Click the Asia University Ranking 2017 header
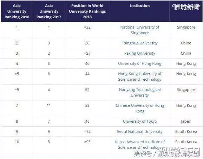203x159 pixels. click(x=49, y=11)
